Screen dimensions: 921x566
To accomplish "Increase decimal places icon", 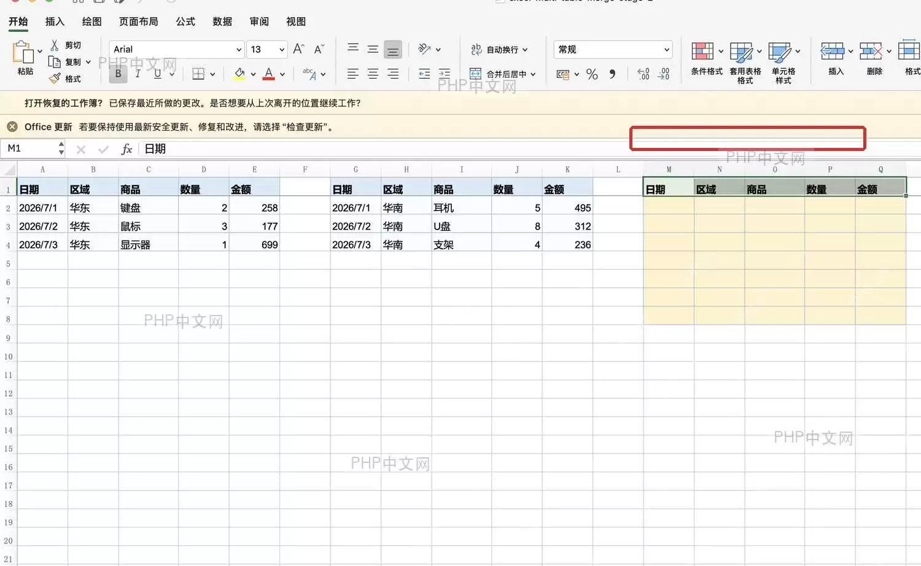I will point(643,74).
